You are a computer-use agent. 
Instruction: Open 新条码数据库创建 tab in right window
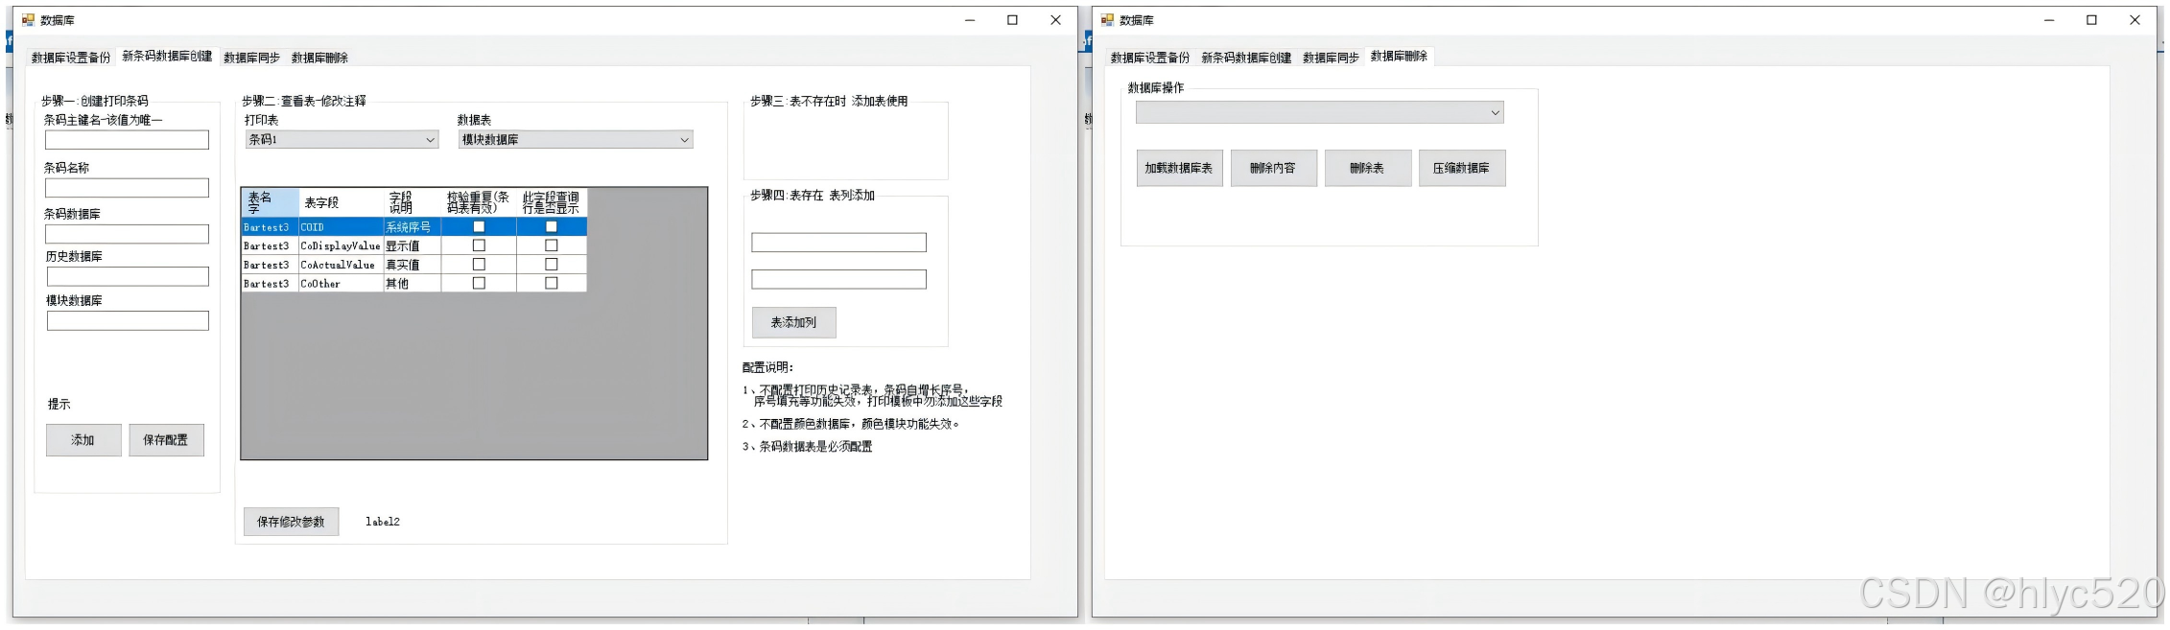point(1246,58)
